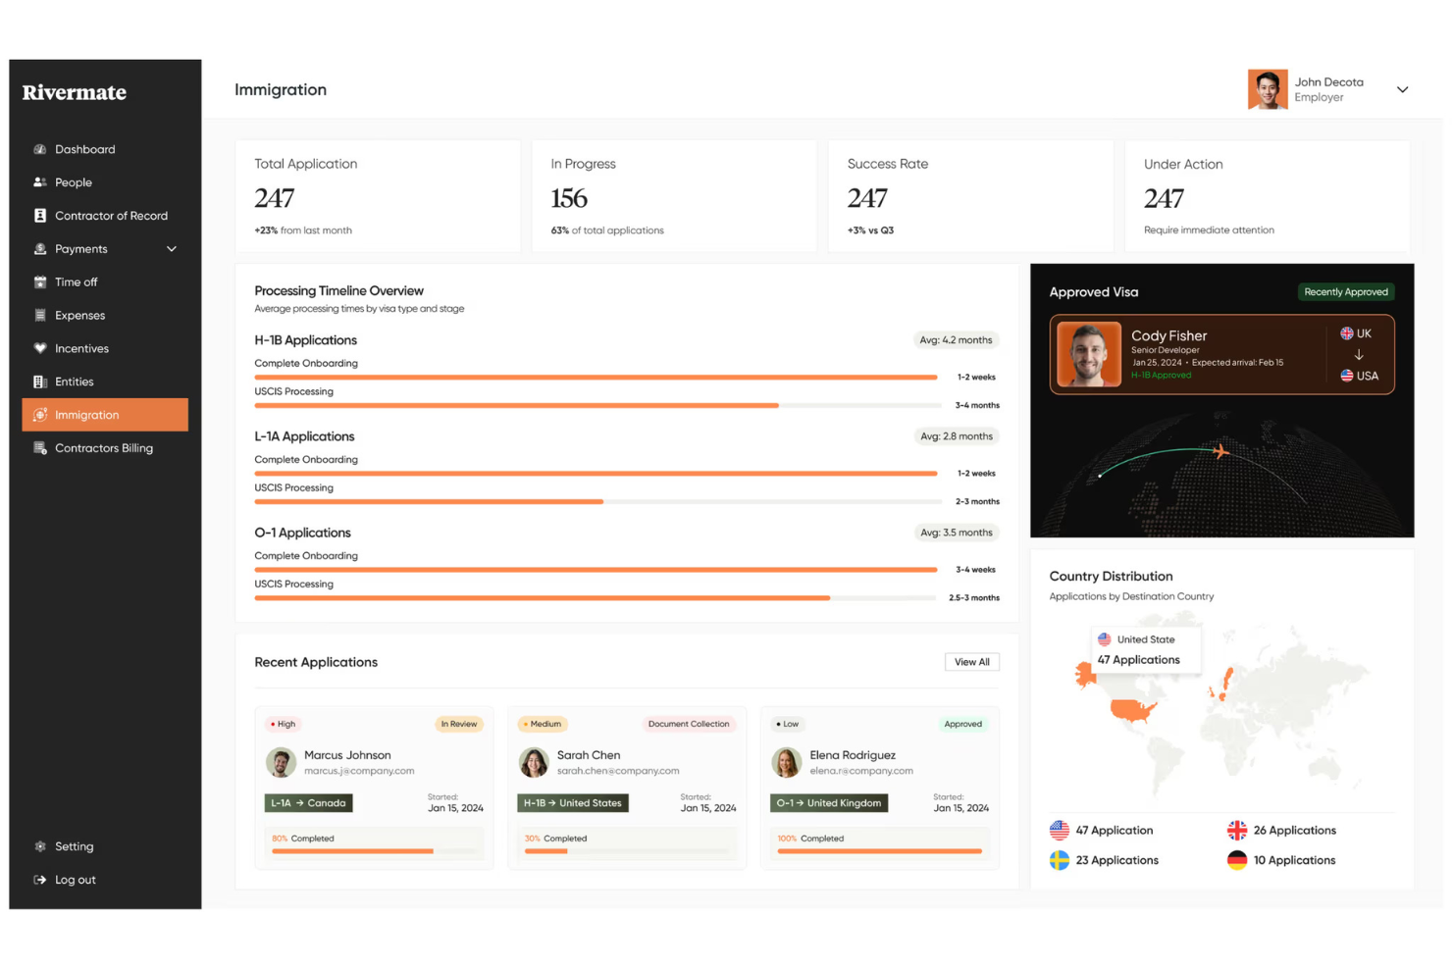1452x968 pixels.
Task: Expand the Payments submenu chevron
Action: pos(172,248)
